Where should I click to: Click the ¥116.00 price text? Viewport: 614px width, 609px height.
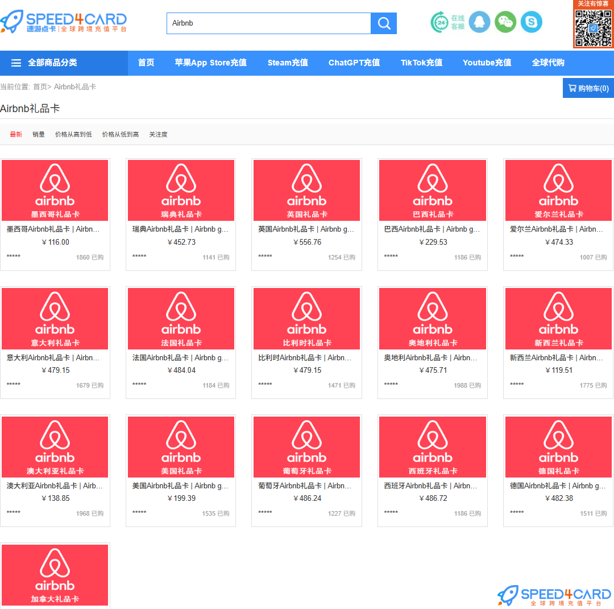click(55, 242)
